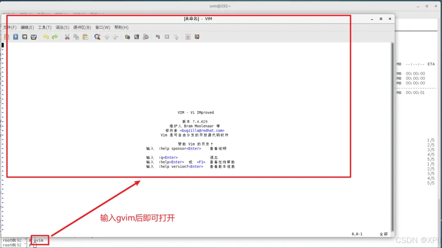Click the Find Next arrow icon

click(x=106, y=37)
